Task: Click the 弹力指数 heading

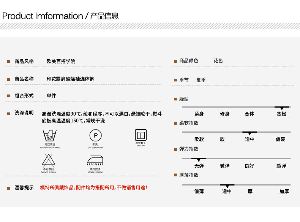Action: [189, 149]
